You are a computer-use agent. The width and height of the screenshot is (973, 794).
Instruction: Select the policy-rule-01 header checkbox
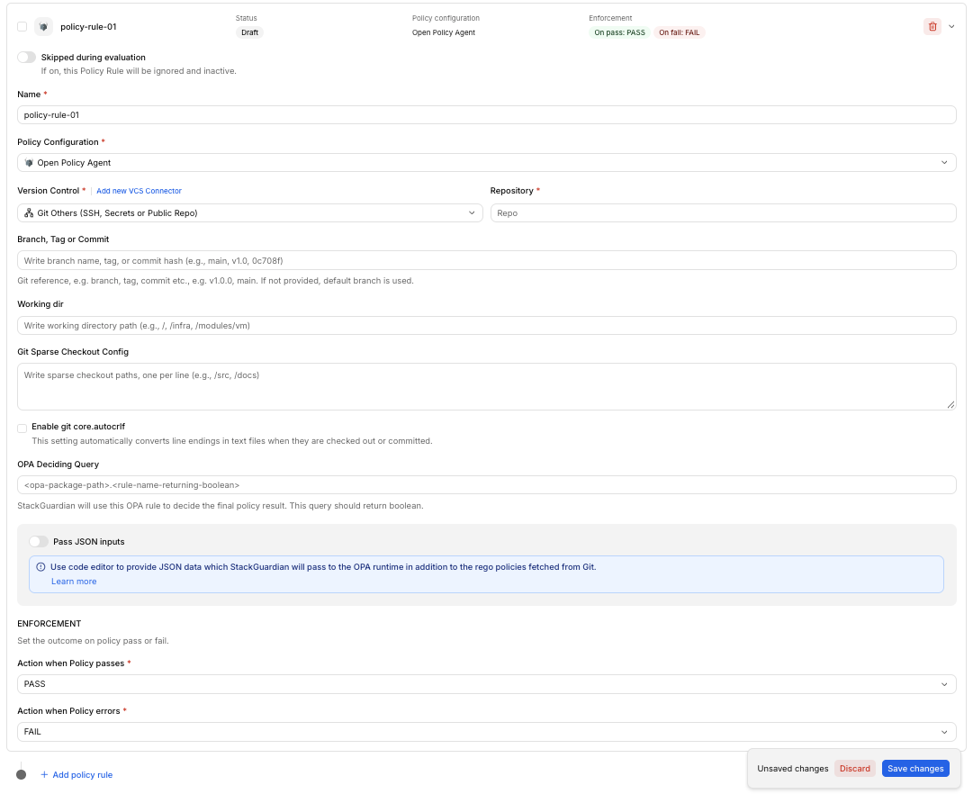23,27
